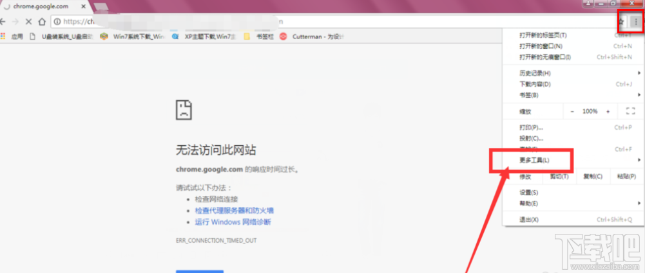Follow the 运行 Windows 网络诊断 link

[x=233, y=222]
